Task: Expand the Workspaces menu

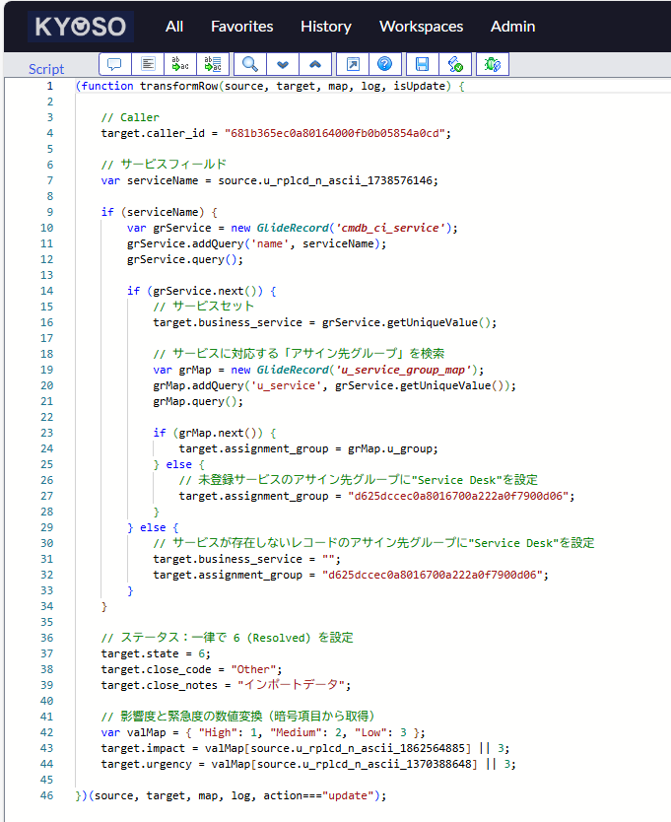Action: click(421, 27)
